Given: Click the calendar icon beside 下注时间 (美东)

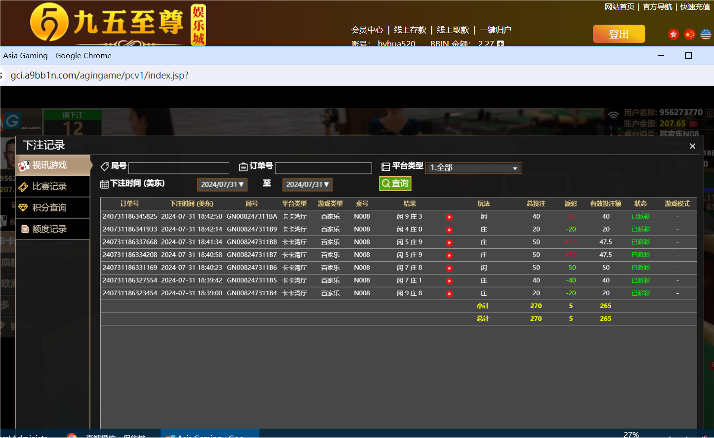Looking at the screenshot, I should click(105, 184).
